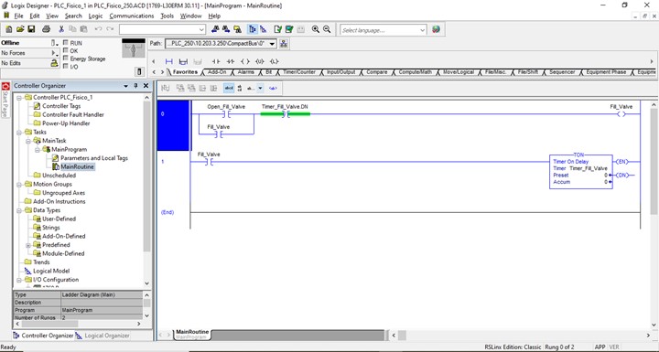Insert Output Latch (OTL) instruction
The width and height of the screenshot is (659, 352).
pos(274,61)
